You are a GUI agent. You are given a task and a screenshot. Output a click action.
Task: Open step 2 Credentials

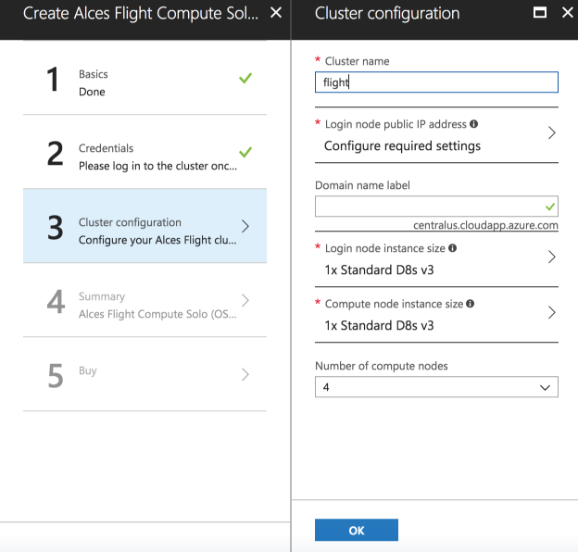[x=144, y=157]
